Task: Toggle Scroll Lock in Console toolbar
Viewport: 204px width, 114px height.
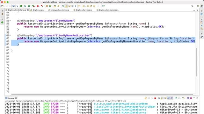Action: tap(162, 98)
